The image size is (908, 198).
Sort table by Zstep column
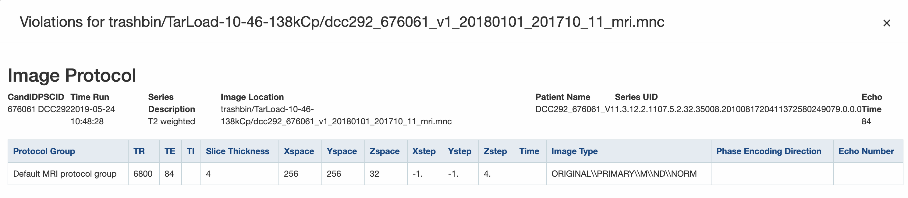(496, 151)
